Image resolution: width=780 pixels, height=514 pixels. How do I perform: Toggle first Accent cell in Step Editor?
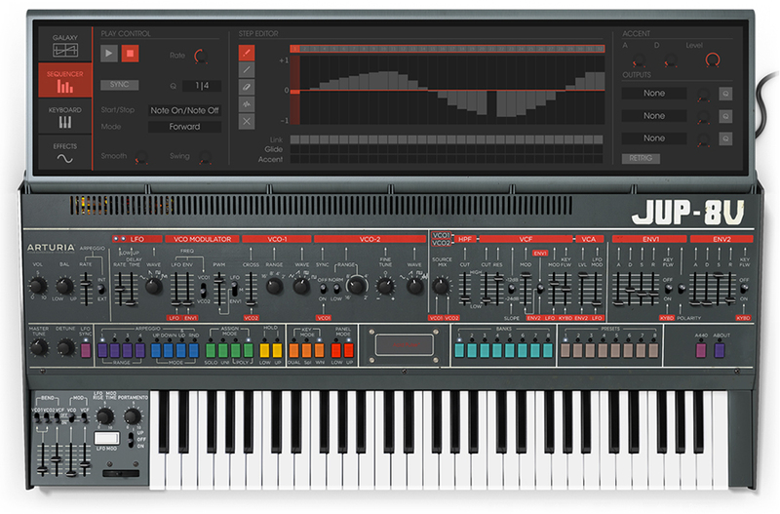[x=295, y=159]
